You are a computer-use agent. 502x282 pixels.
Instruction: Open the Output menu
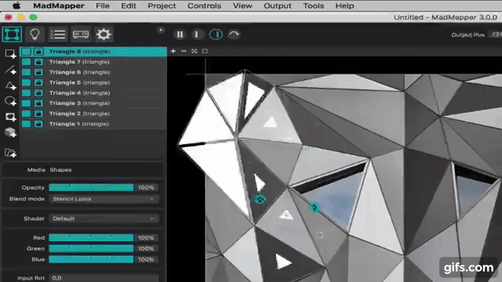277,5
